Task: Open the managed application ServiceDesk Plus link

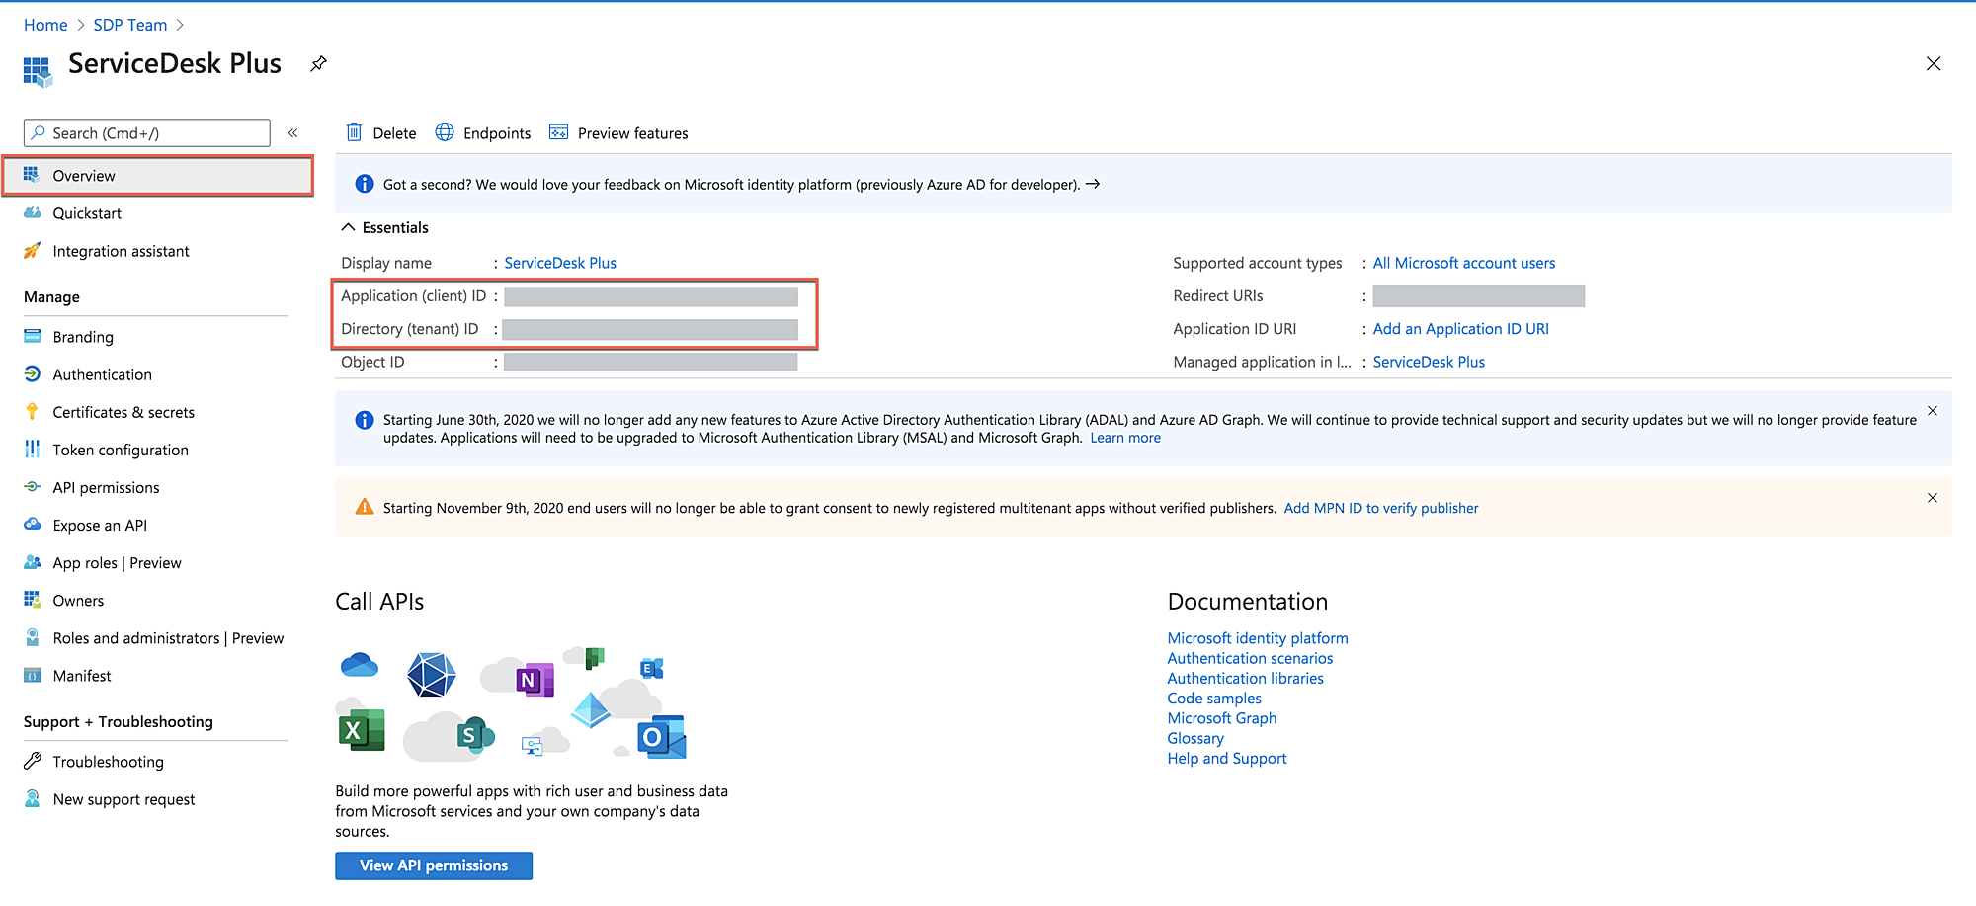Action: (x=1429, y=362)
